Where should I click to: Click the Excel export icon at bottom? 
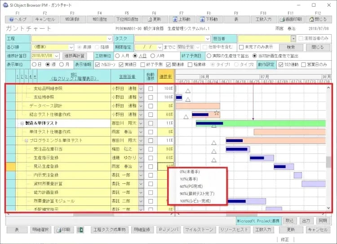click(81, 230)
